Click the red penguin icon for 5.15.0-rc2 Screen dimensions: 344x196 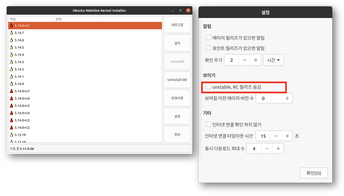coord(11,26)
